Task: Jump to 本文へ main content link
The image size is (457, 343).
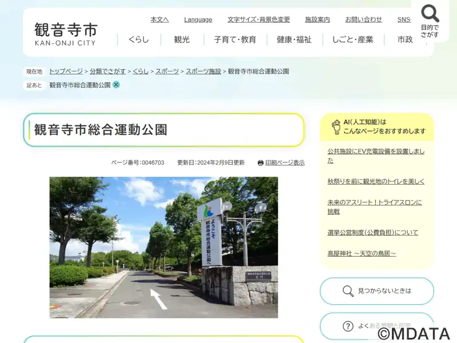Action: click(x=159, y=19)
